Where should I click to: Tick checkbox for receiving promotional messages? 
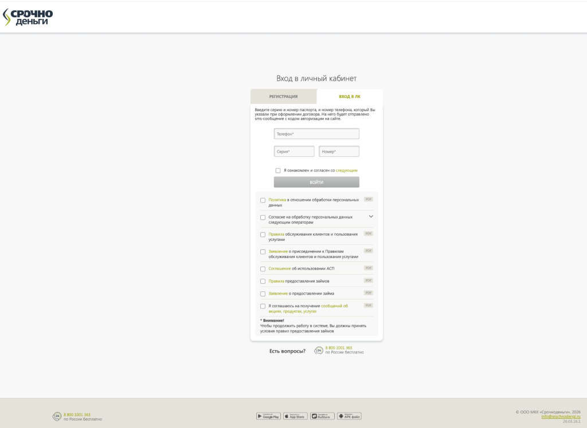click(x=263, y=306)
